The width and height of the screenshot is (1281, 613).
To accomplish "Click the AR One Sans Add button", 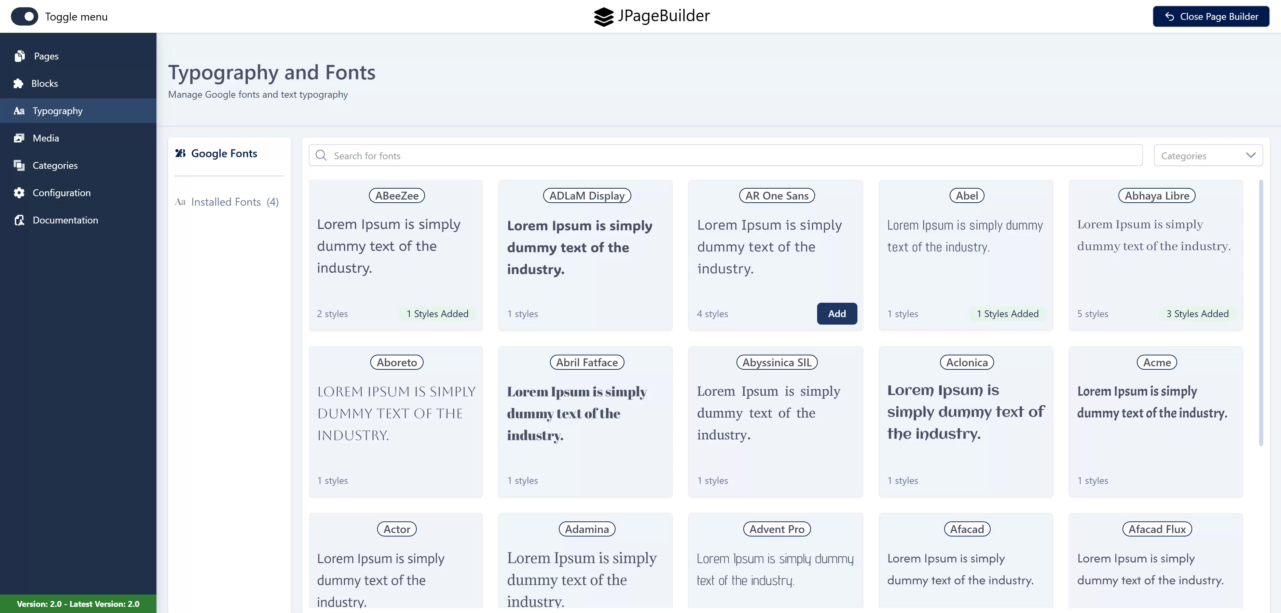I will coord(837,314).
